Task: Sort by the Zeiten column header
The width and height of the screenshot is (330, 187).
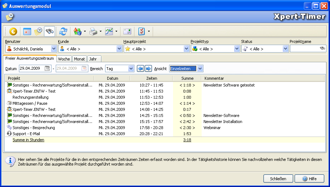Action: click(x=152, y=78)
